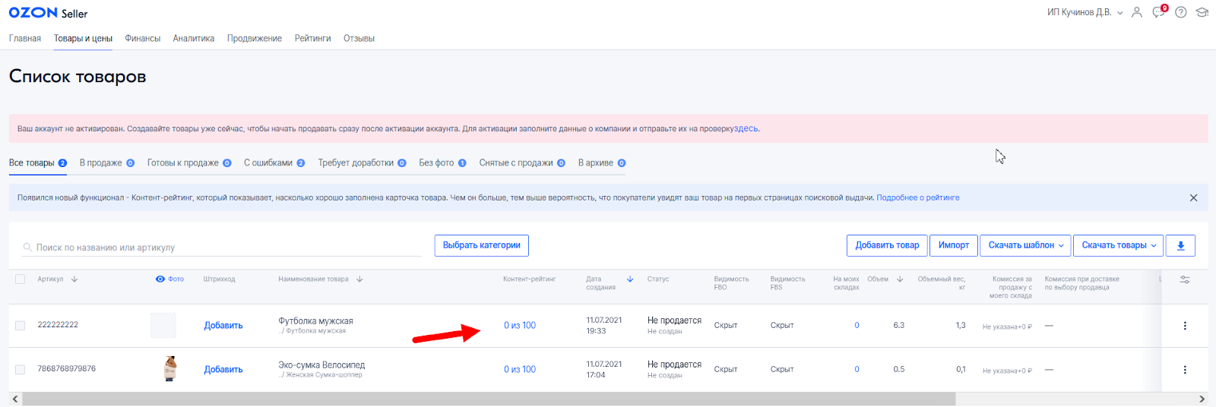Select checkbox for article 7868768979876
The image size is (1216, 407).
[21, 369]
